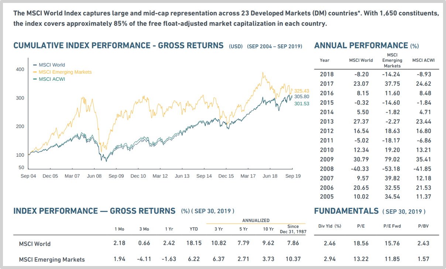Viewport: 446px width, 269px height.
Task: Select the MSCI Emerging Markets legend entry
Action: (x=65, y=72)
